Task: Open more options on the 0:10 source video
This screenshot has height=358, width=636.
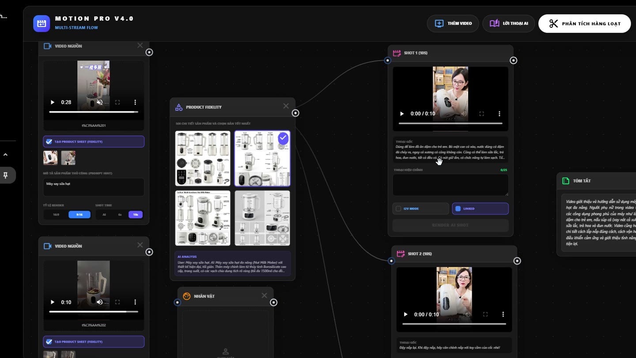Action: (135, 302)
